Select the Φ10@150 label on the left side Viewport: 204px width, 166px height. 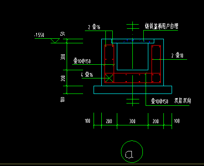pos(82,61)
